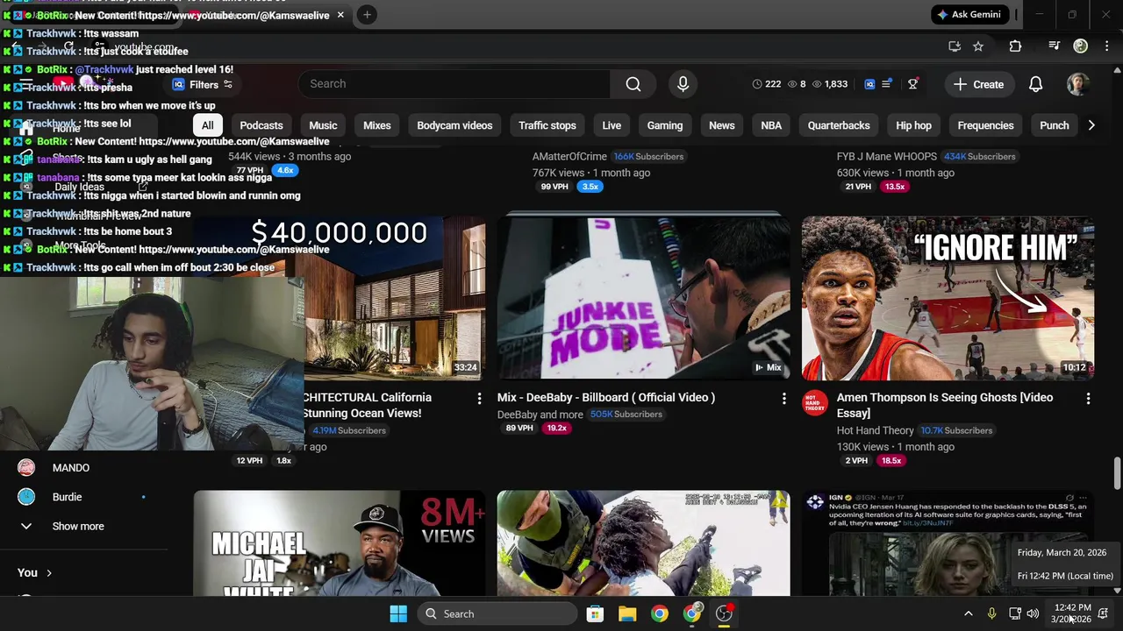Show hidden system tray icons

coord(969,613)
